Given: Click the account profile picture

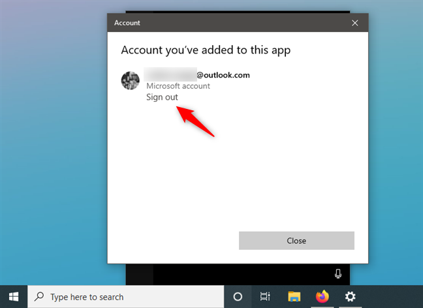Looking at the screenshot, I should point(131,80).
